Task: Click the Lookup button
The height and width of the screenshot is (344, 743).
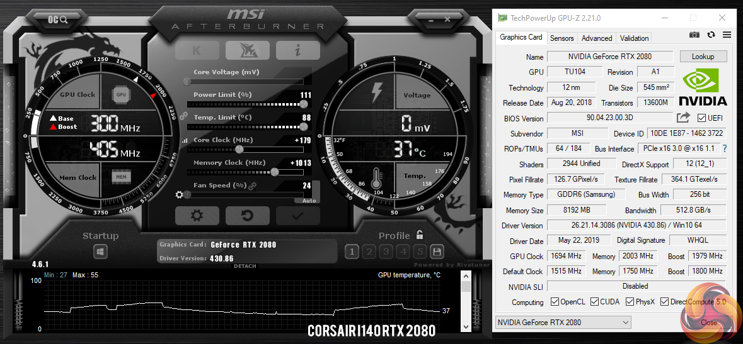Action: pyautogui.click(x=703, y=57)
